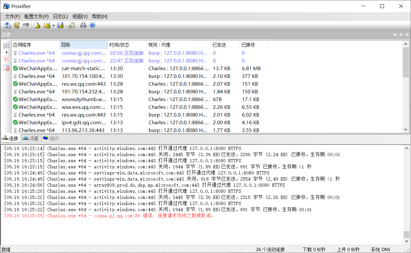Click 26 个活动连接 status bar entry
Image resolution: width=411 pixels, height=253 pixels.
pos(270,249)
